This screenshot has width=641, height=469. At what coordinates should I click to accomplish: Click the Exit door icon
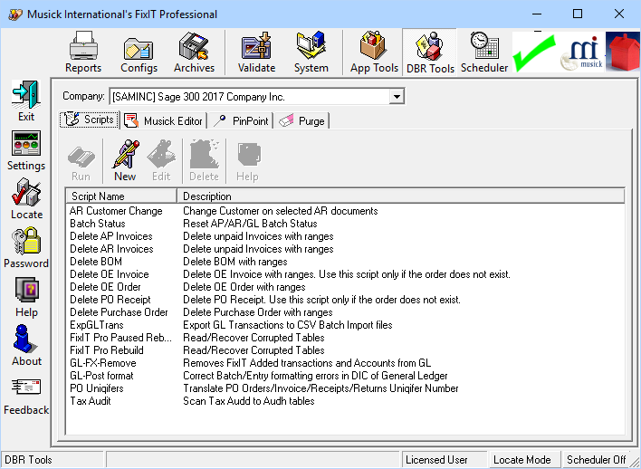pos(26,100)
